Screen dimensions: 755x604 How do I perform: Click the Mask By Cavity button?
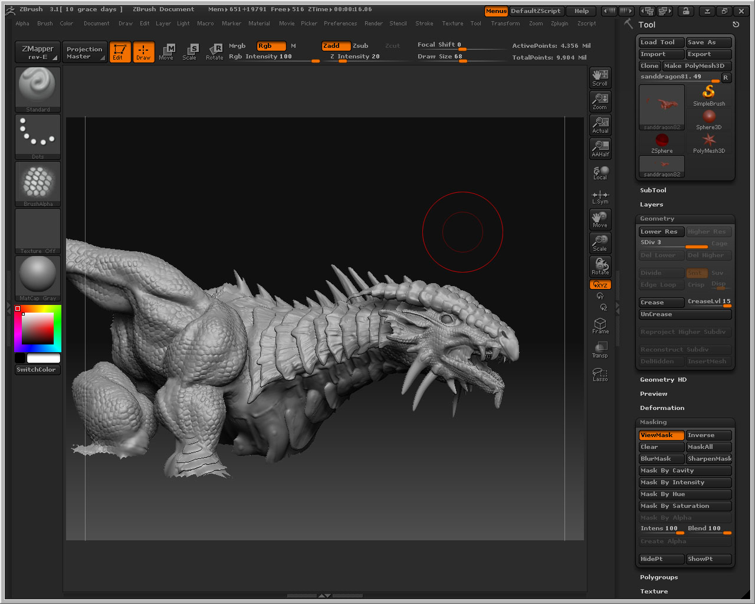685,471
